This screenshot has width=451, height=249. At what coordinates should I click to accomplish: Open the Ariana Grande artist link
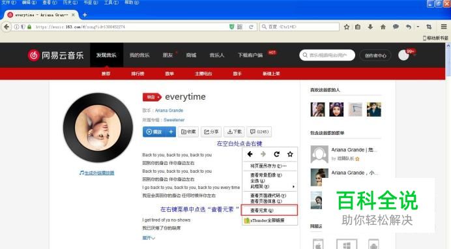169,110
